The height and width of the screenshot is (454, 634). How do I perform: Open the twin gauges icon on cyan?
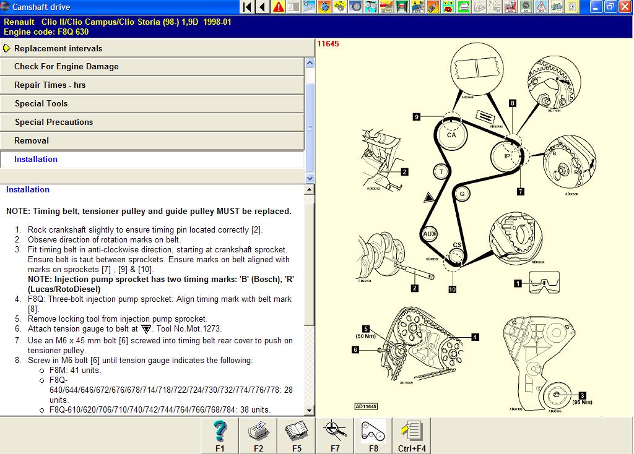point(371,7)
